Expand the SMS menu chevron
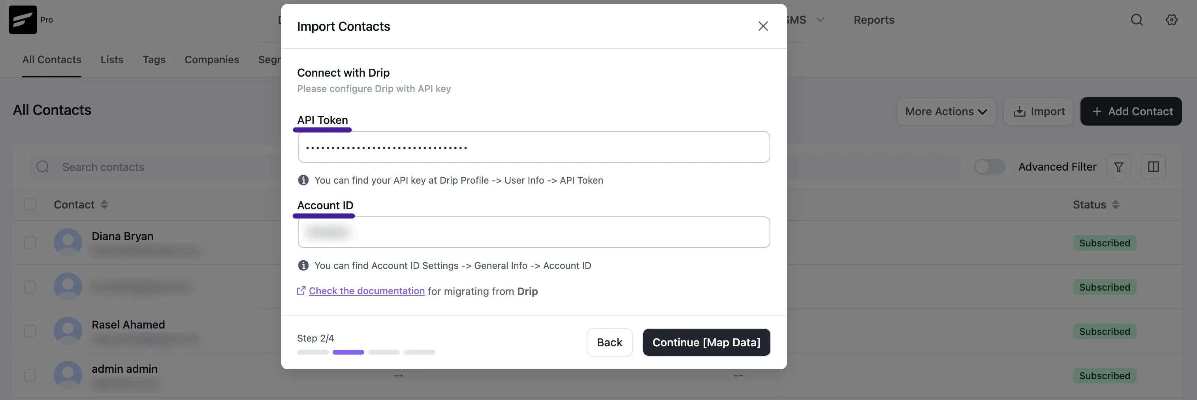 pos(821,20)
